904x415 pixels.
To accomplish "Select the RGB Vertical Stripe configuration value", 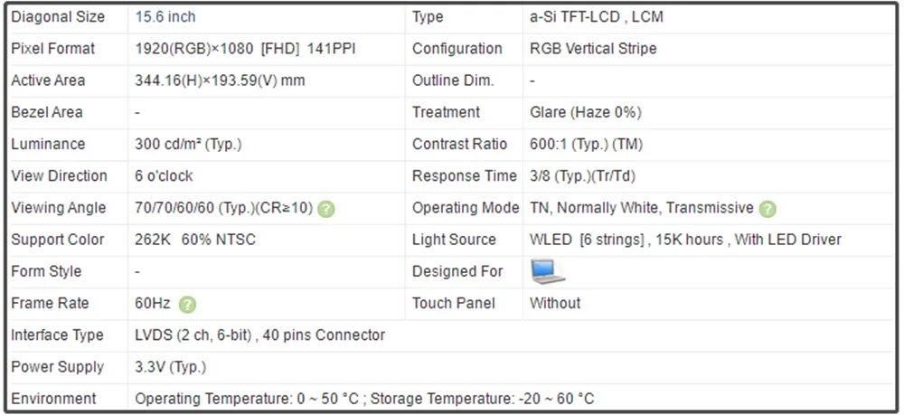I will click(x=593, y=49).
